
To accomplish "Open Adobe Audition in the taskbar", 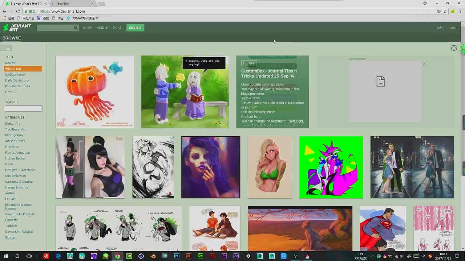I will [165, 256].
